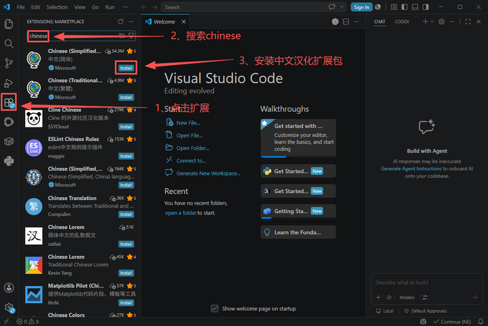Open Extensions view more actions menu
The image size is (488, 326).
131,22
